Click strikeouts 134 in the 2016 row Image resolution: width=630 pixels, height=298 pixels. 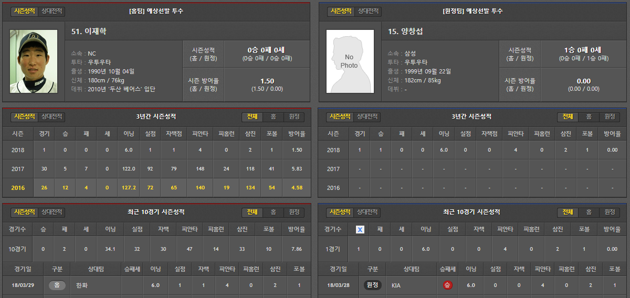250,187
